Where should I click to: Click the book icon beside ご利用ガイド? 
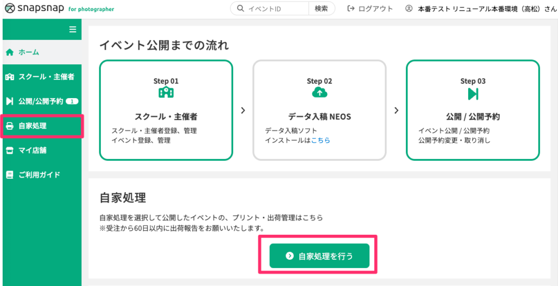tap(10, 175)
